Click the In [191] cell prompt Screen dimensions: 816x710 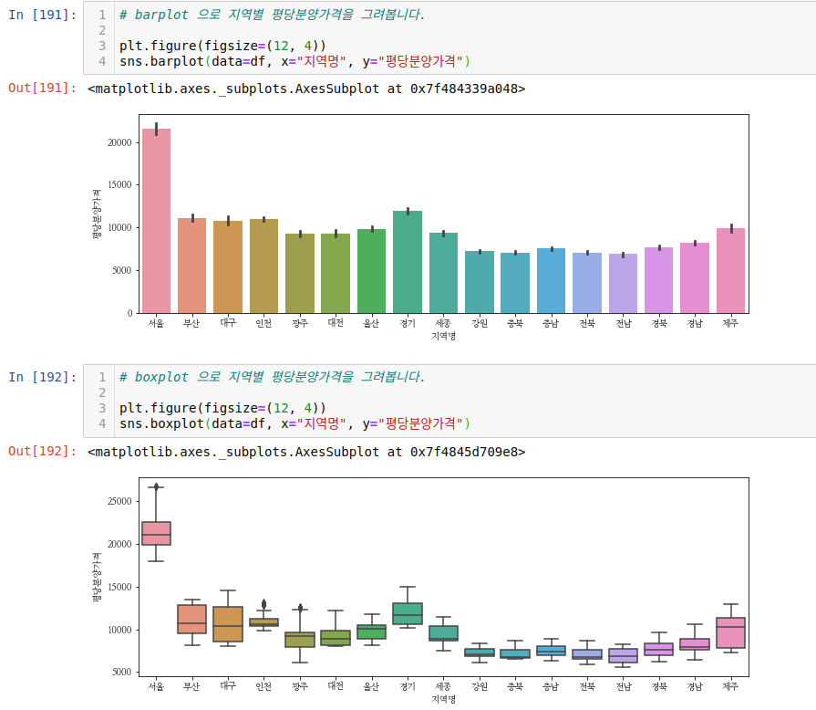[42, 15]
